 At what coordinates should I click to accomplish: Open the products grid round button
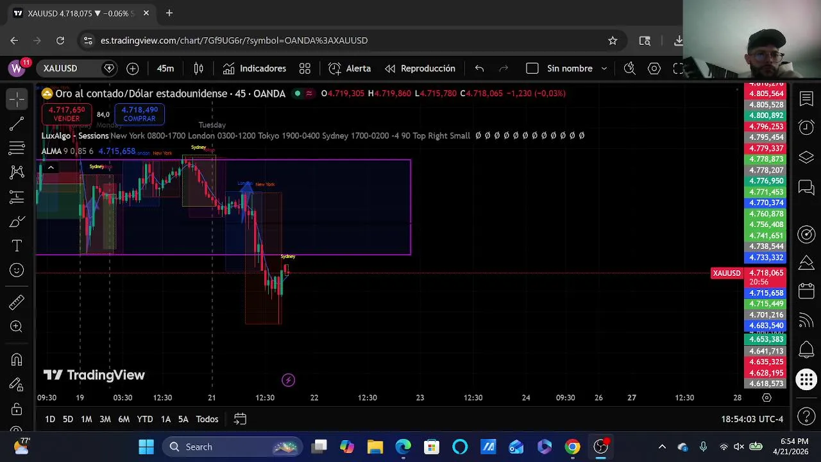tap(806, 379)
